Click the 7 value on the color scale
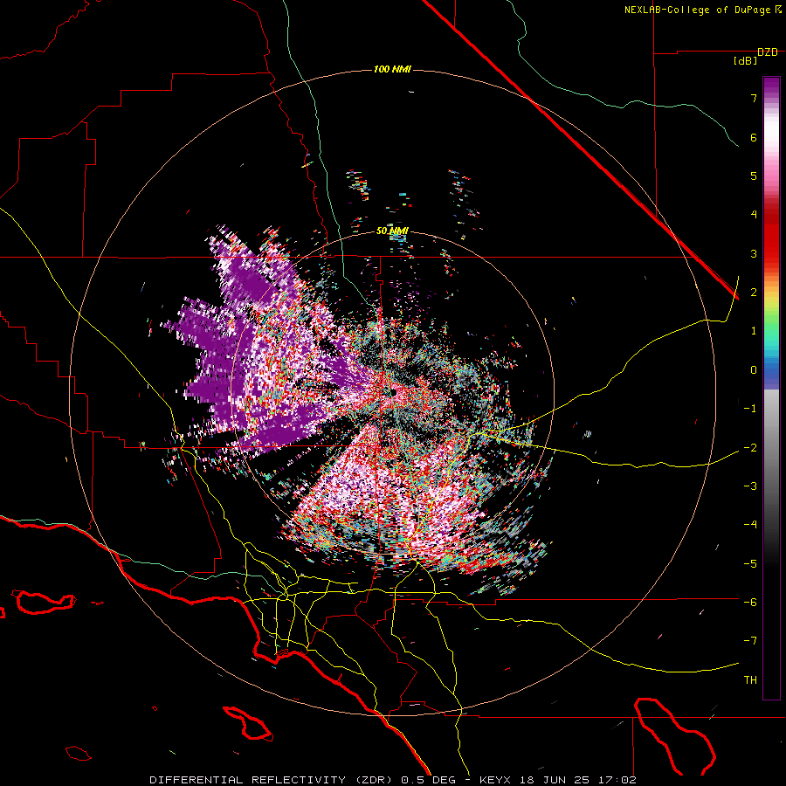Screen dimensions: 786x786 coord(754,98)
